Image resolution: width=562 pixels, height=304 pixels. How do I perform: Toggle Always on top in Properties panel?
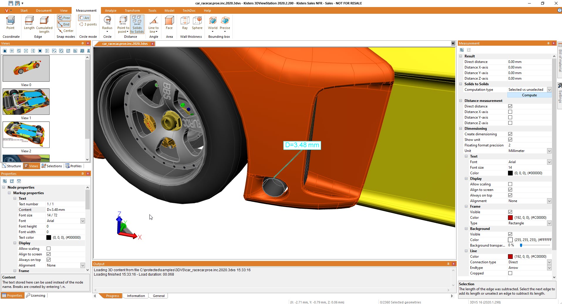click(49, 260)
